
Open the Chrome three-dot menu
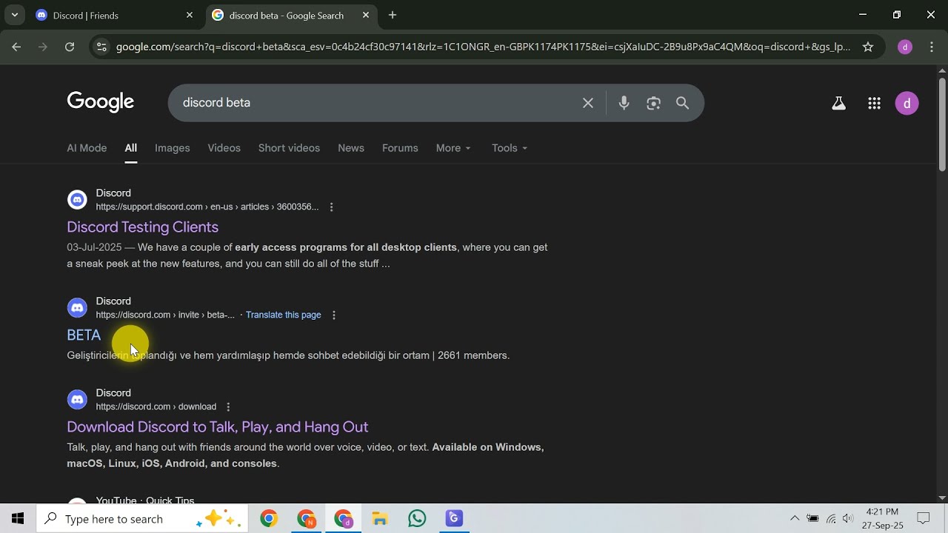click(932, 47)
